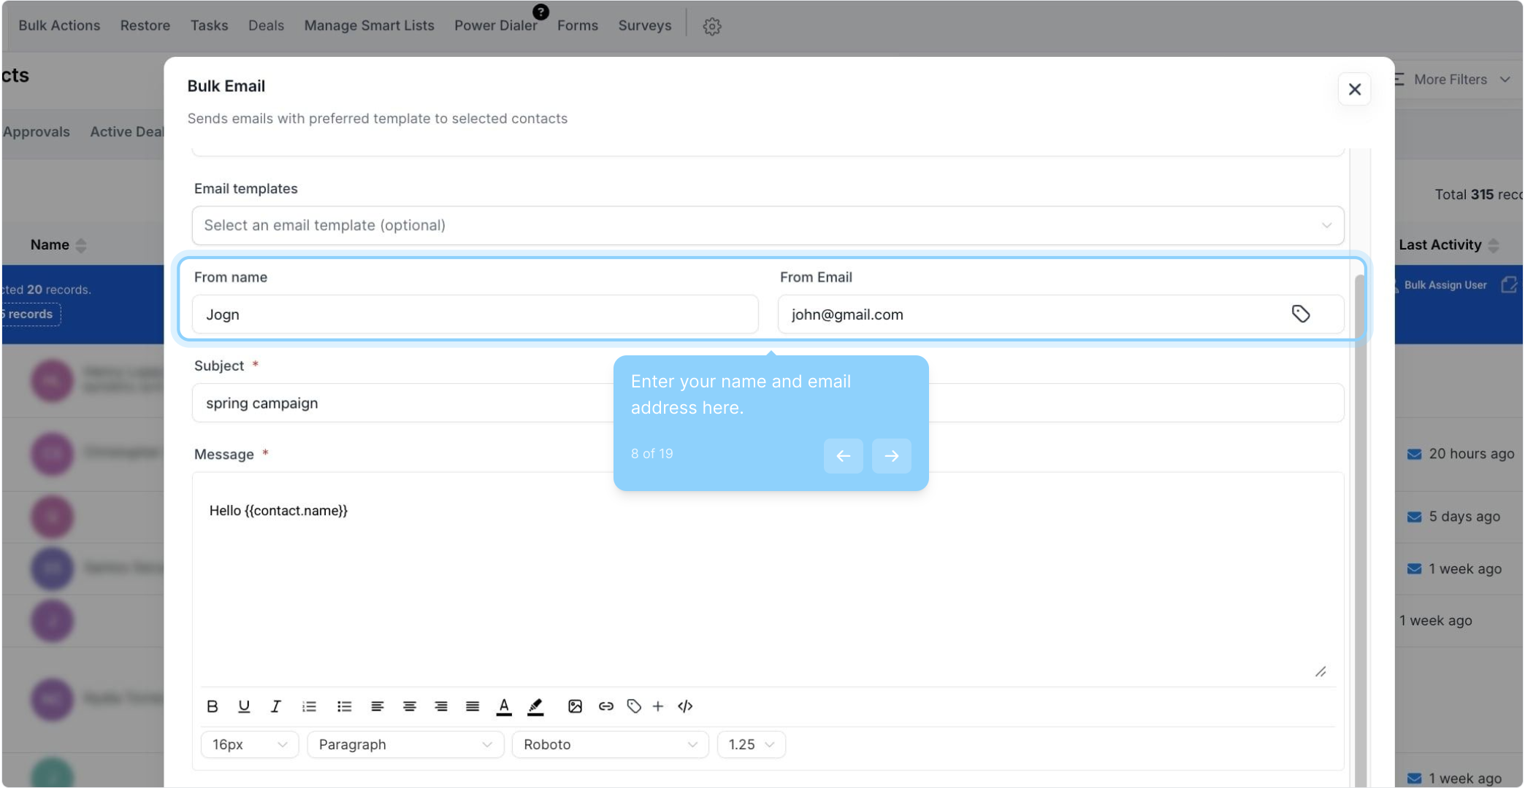This screenshot has width=1525, height=788.
Task: Insert a numbered list in message
Action: pos(309,706)
